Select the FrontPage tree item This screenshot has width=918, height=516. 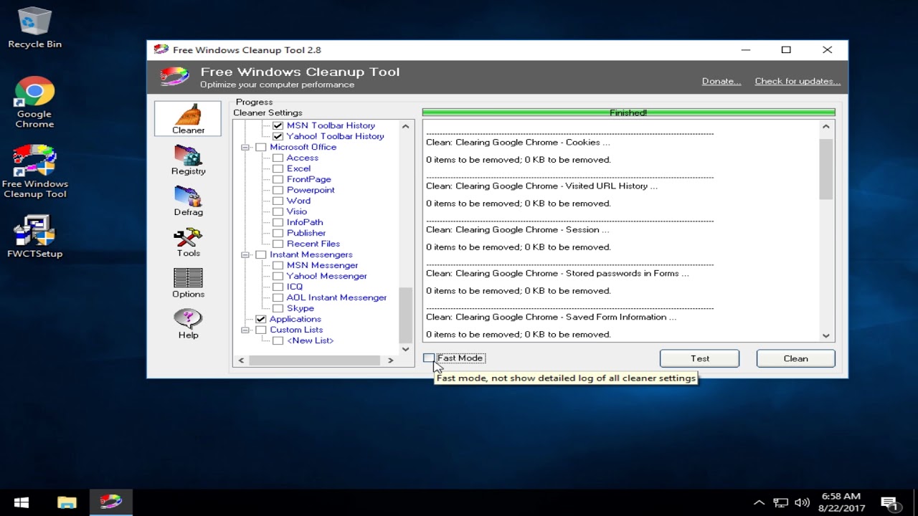tap(309, 179)
